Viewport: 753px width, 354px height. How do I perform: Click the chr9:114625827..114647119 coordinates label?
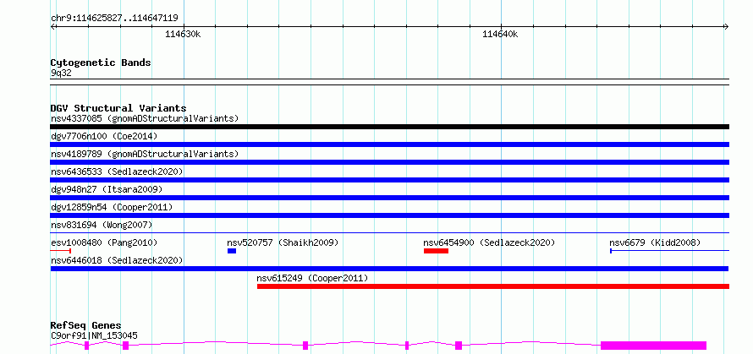pos(114,19)
